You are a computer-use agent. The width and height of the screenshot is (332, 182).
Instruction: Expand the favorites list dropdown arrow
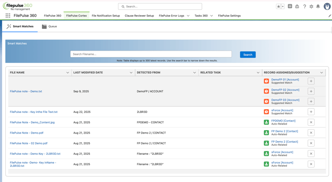(x=283, y=6)
